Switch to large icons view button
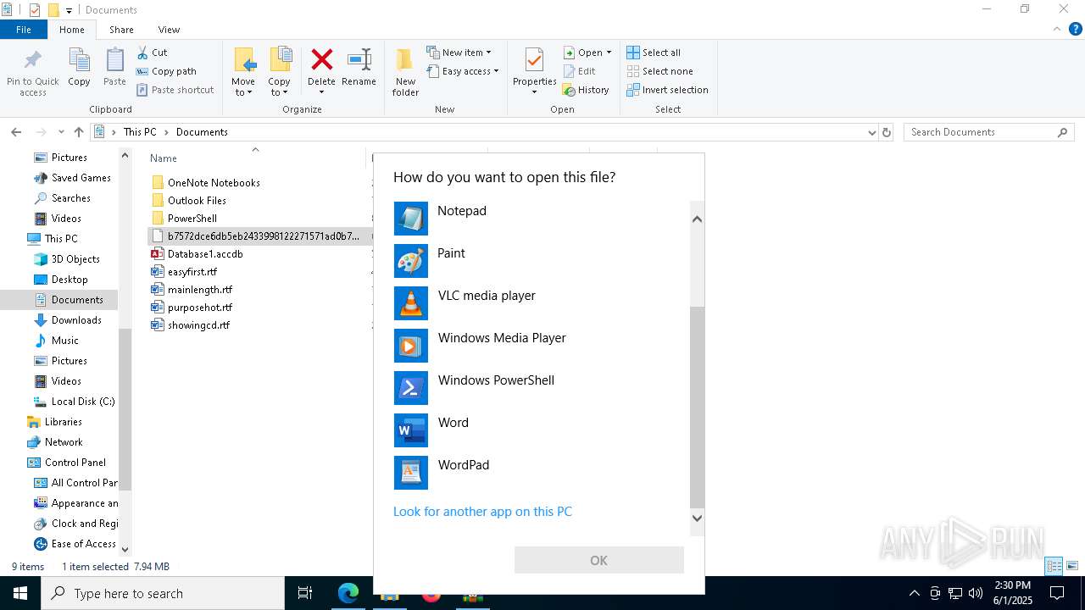Screen dimensions: 1085x610 [1072, 566]
